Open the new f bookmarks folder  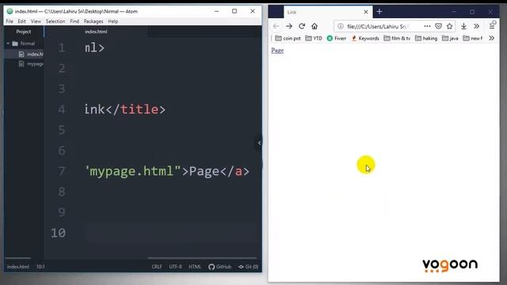click(473, 38)
